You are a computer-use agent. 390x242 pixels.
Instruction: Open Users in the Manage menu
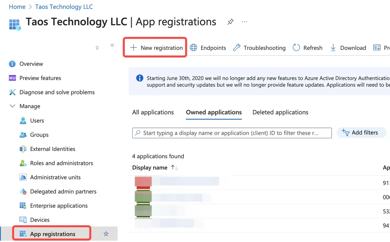click(37, 121)
